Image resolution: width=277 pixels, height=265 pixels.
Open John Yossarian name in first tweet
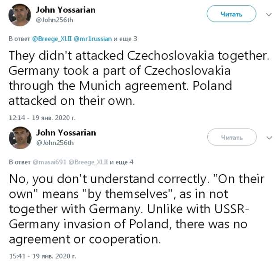(66, 10)
